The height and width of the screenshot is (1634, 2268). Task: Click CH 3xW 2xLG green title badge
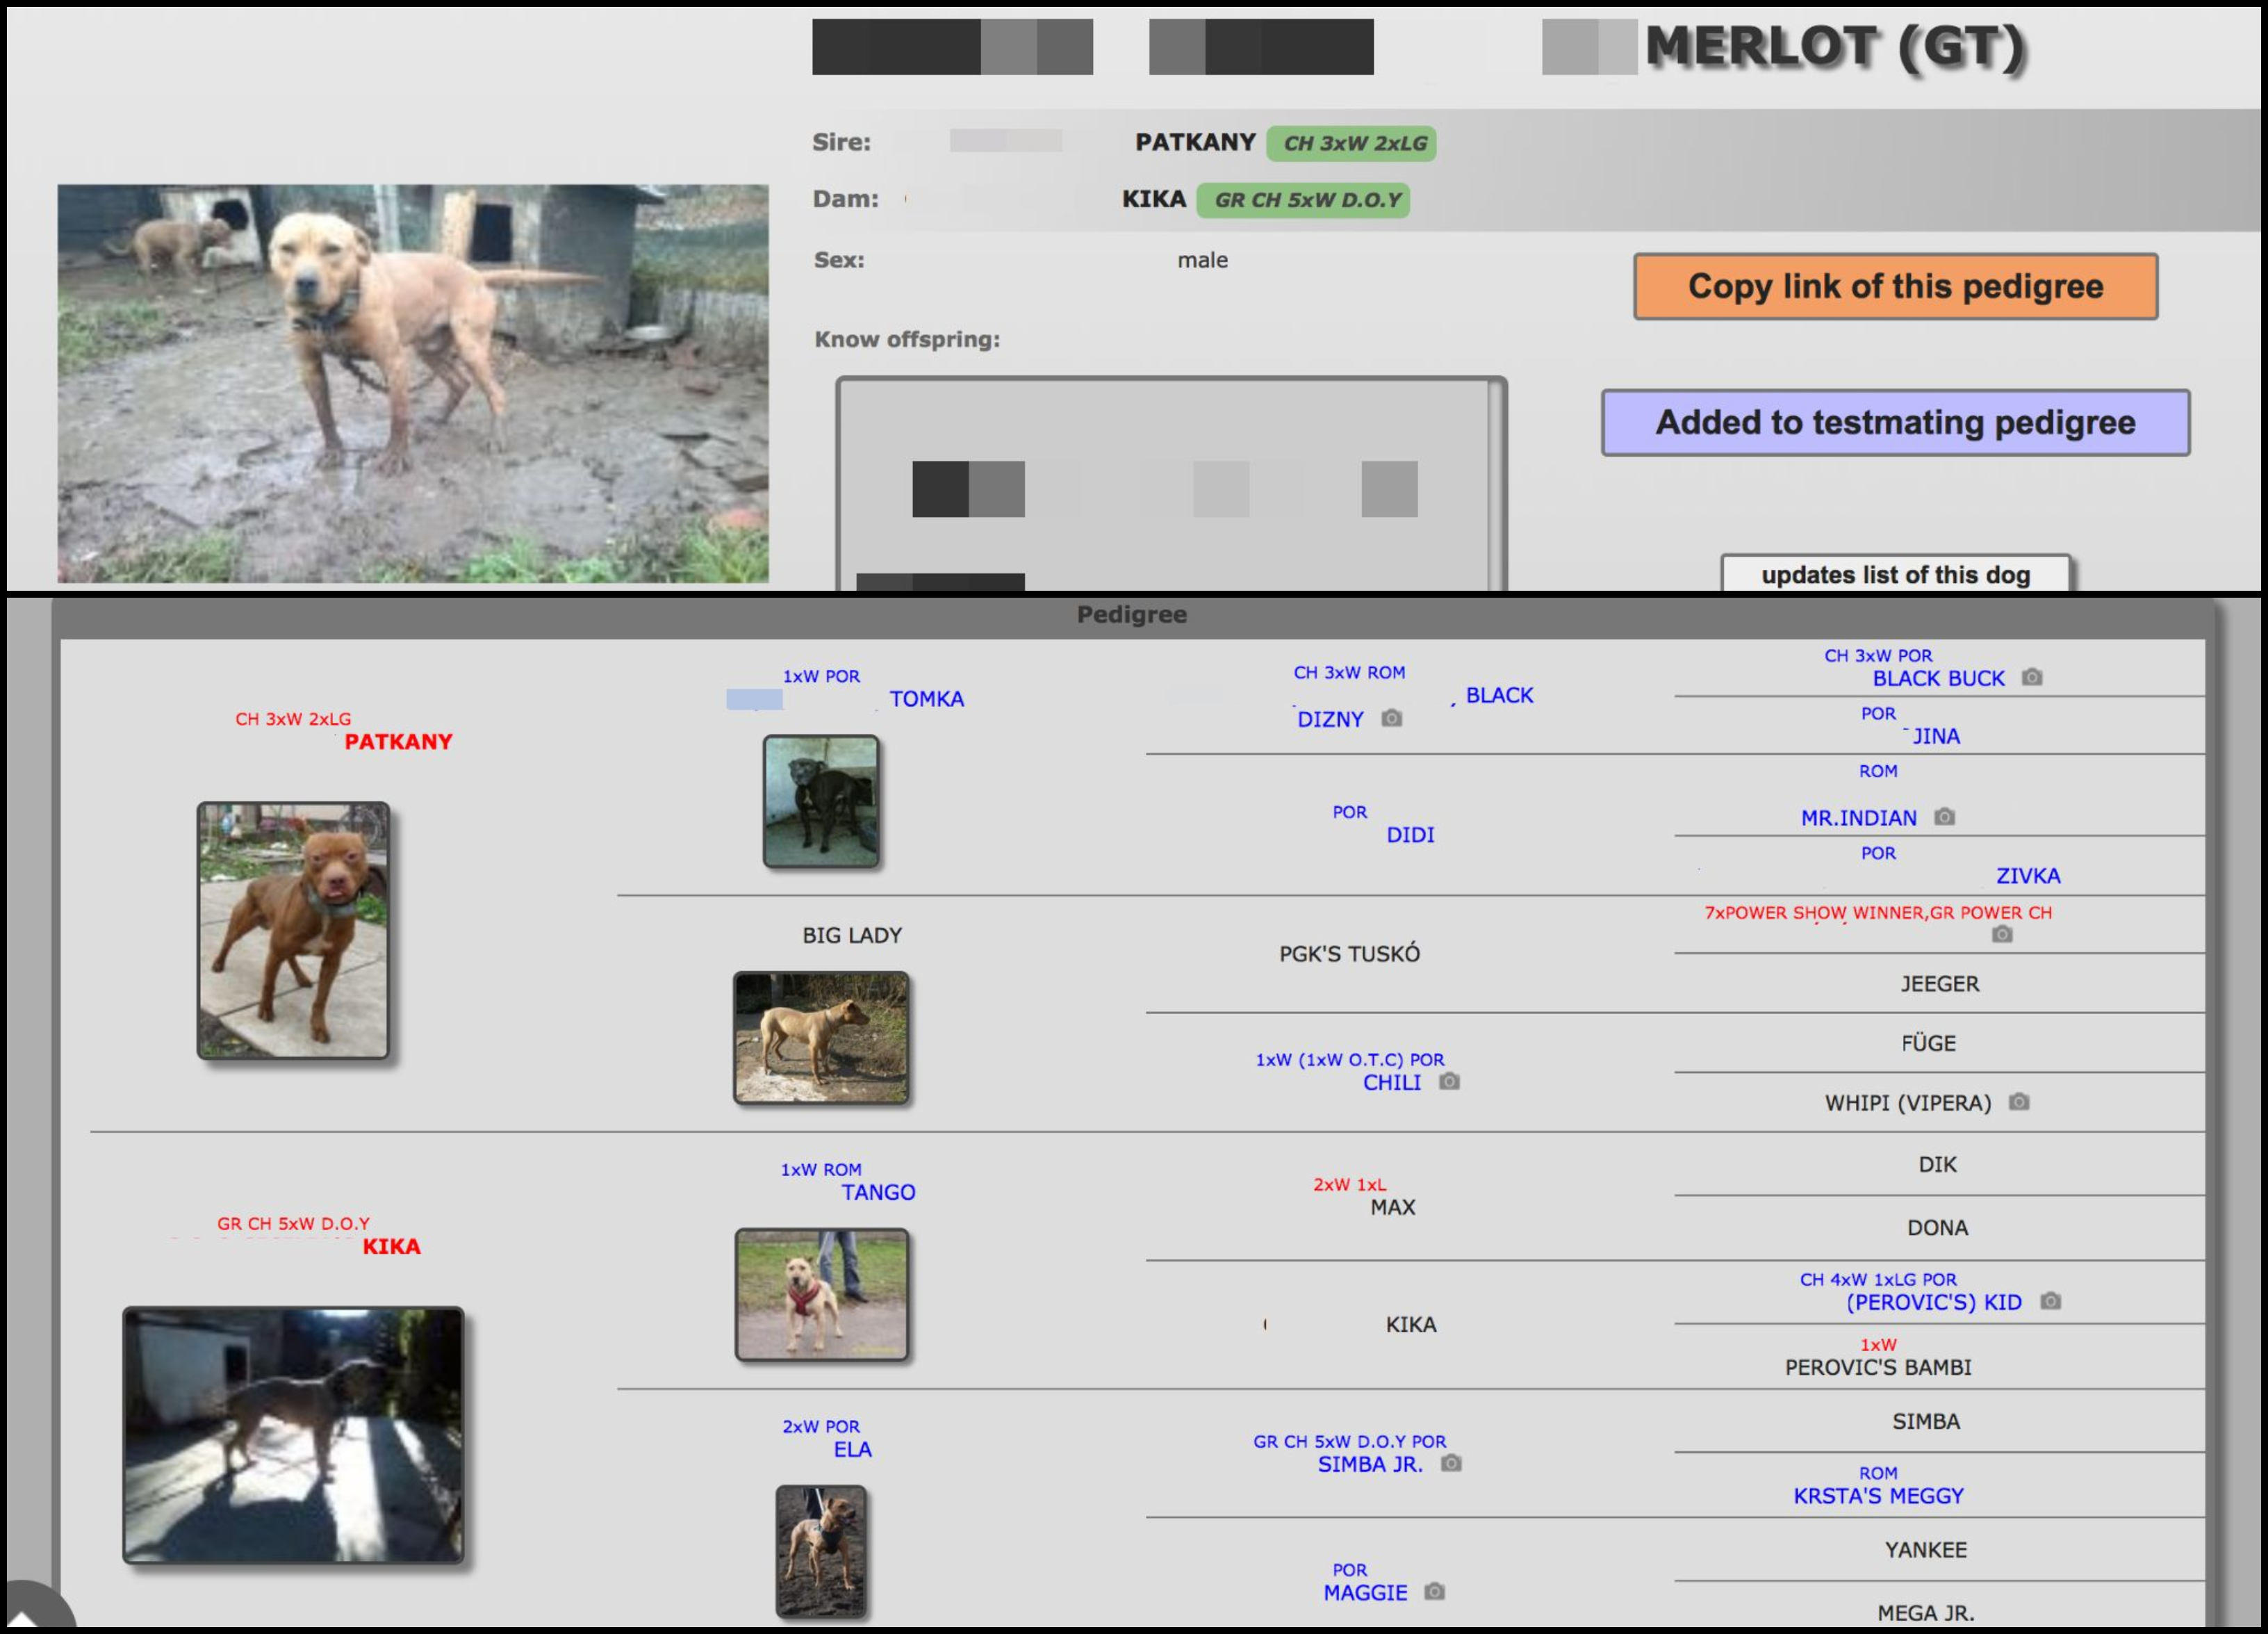1352,143
